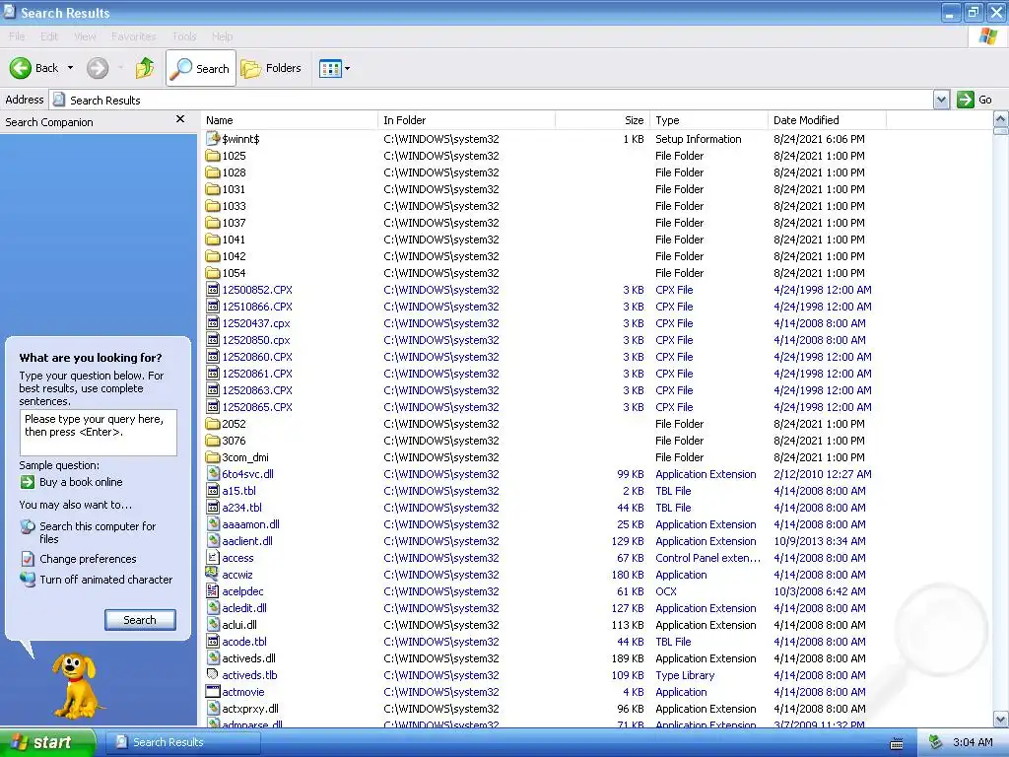1009x757 pixels.
Task: Open the View menu
Action: pos(85,36)
